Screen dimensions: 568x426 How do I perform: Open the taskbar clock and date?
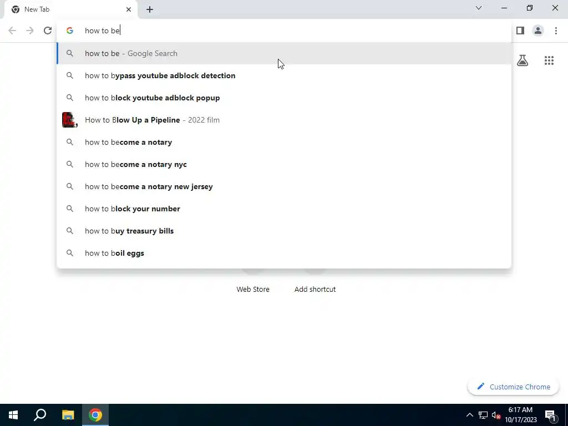coord(520,415)
